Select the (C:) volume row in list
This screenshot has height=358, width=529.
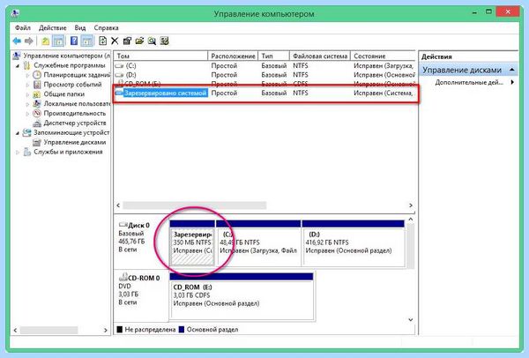click(264, 65)
